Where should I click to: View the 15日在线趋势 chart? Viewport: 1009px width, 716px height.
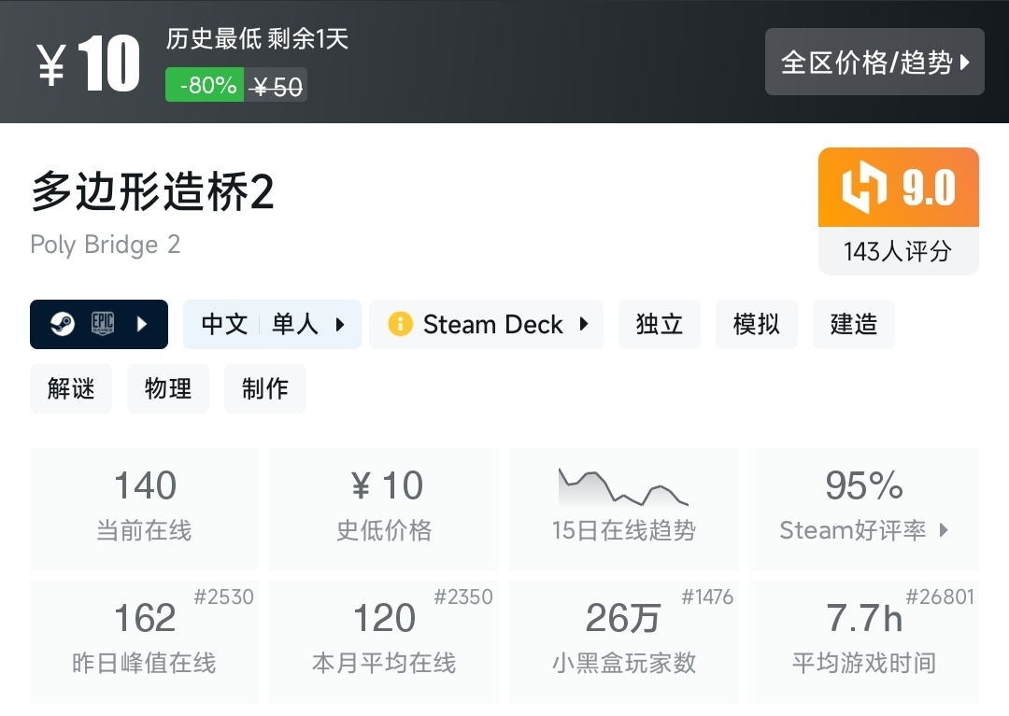(623, 509)
